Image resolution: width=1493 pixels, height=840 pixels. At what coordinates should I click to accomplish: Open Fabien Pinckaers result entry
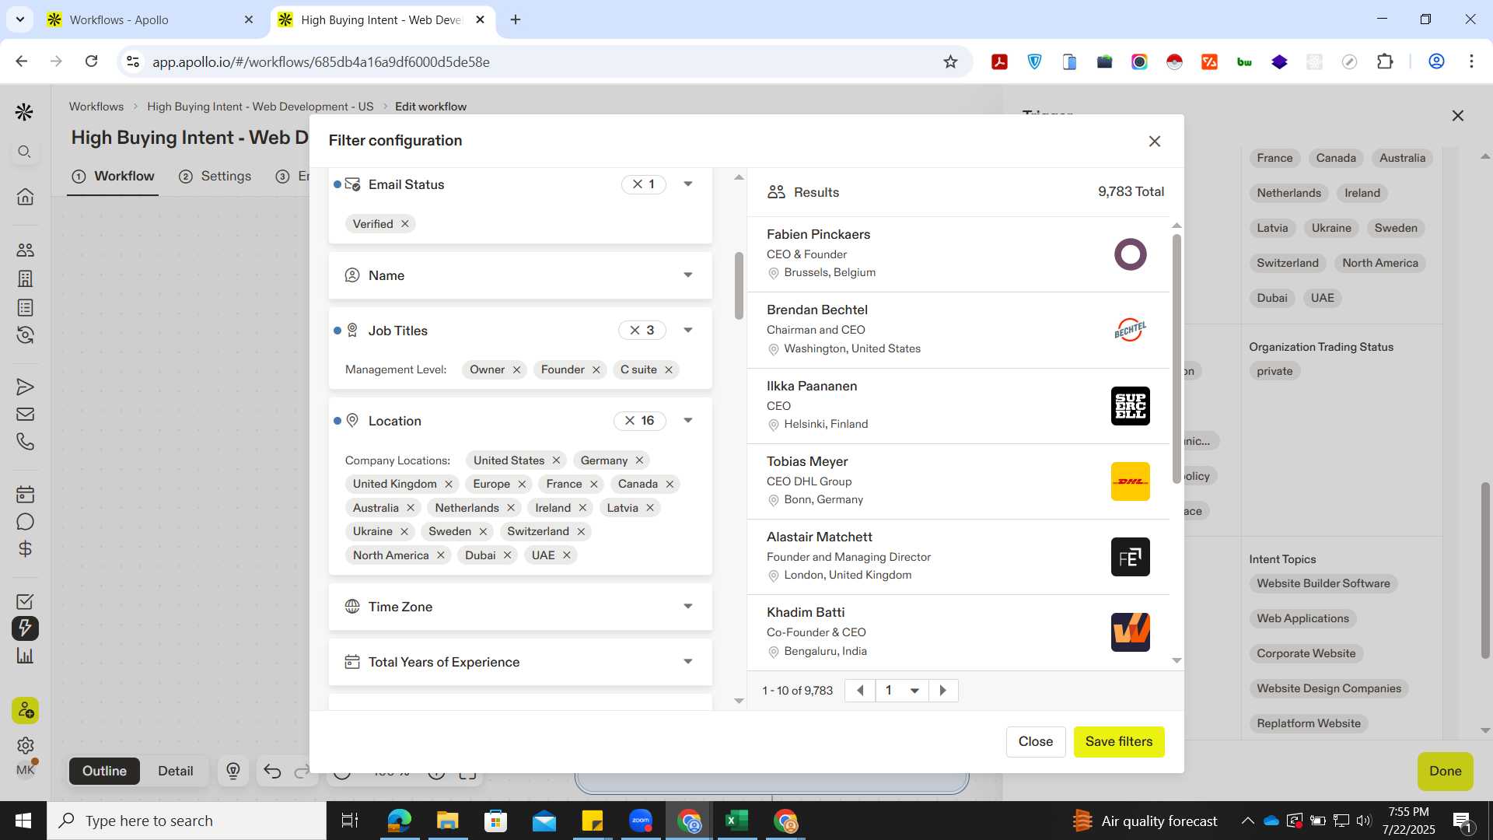958,254
